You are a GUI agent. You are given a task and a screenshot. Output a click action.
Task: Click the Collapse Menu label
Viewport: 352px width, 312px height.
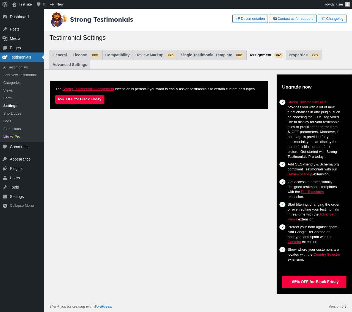click(22, 206)
